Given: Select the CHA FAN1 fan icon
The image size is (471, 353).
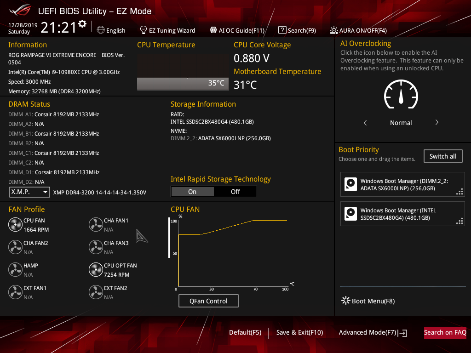Looking at the screenshot, I should point(96,224).
